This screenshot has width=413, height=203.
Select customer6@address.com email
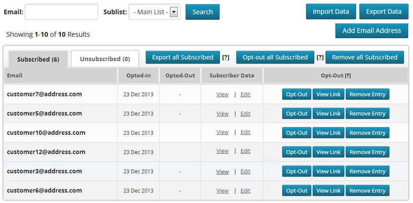44,190
